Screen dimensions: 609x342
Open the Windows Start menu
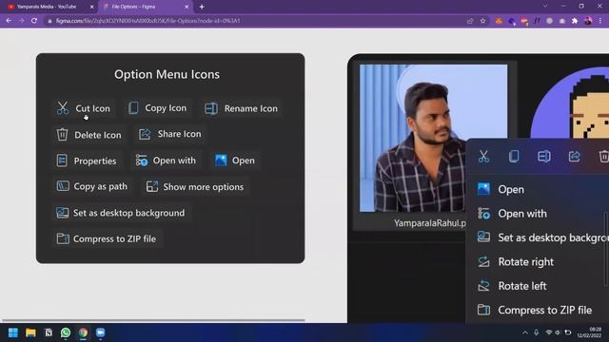click(13, 332)
